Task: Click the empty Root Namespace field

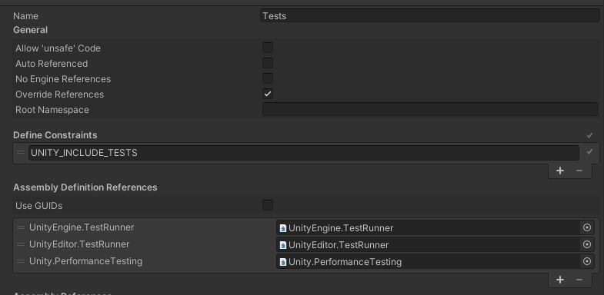Action: 430,109
